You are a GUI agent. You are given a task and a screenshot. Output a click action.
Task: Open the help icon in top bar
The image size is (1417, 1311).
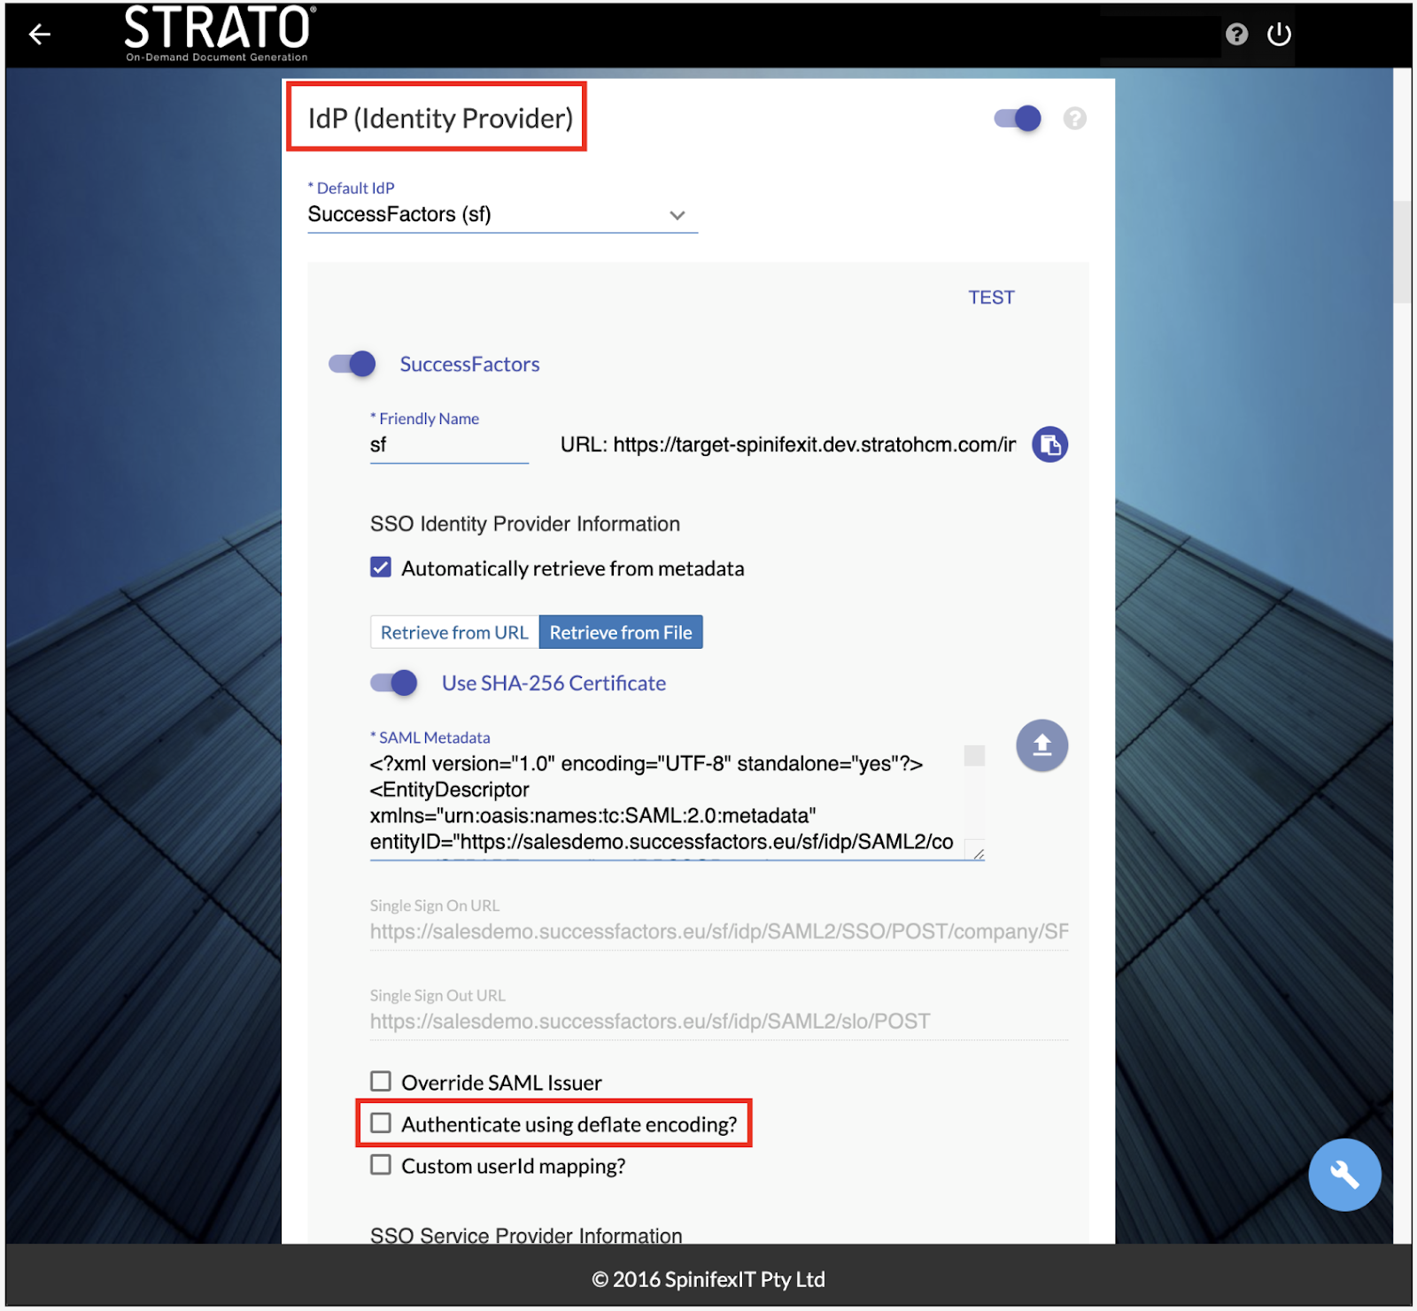coord(1236,35)
